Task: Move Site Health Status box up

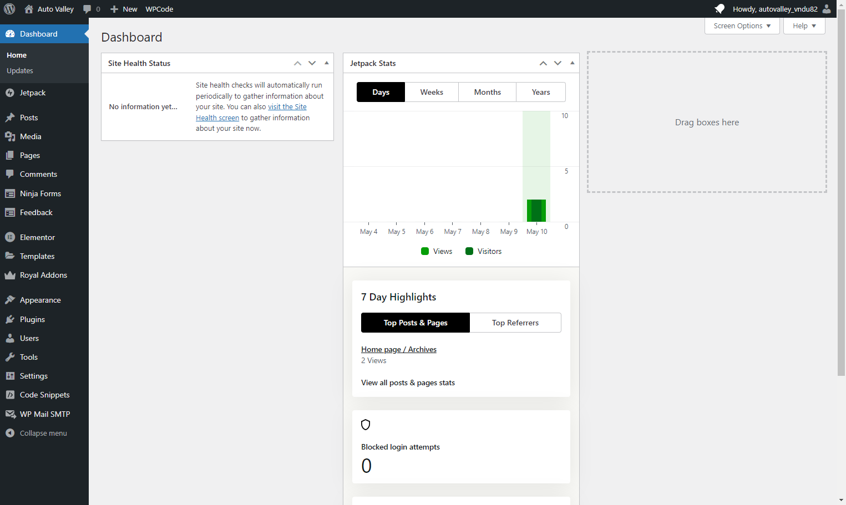Action: pyautogui.click(x=298, y=63)
